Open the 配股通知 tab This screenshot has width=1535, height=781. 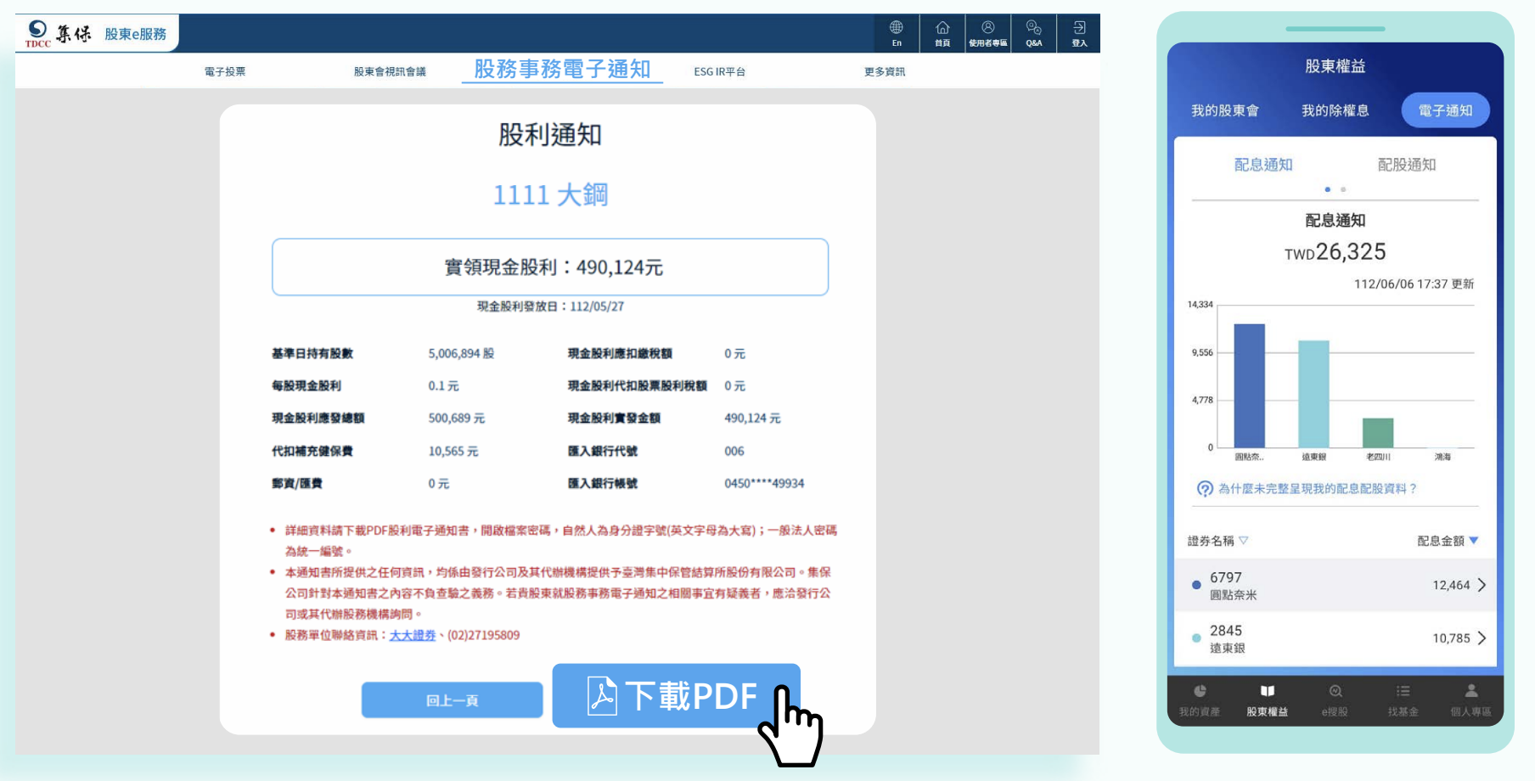[x=1406, y=165]
